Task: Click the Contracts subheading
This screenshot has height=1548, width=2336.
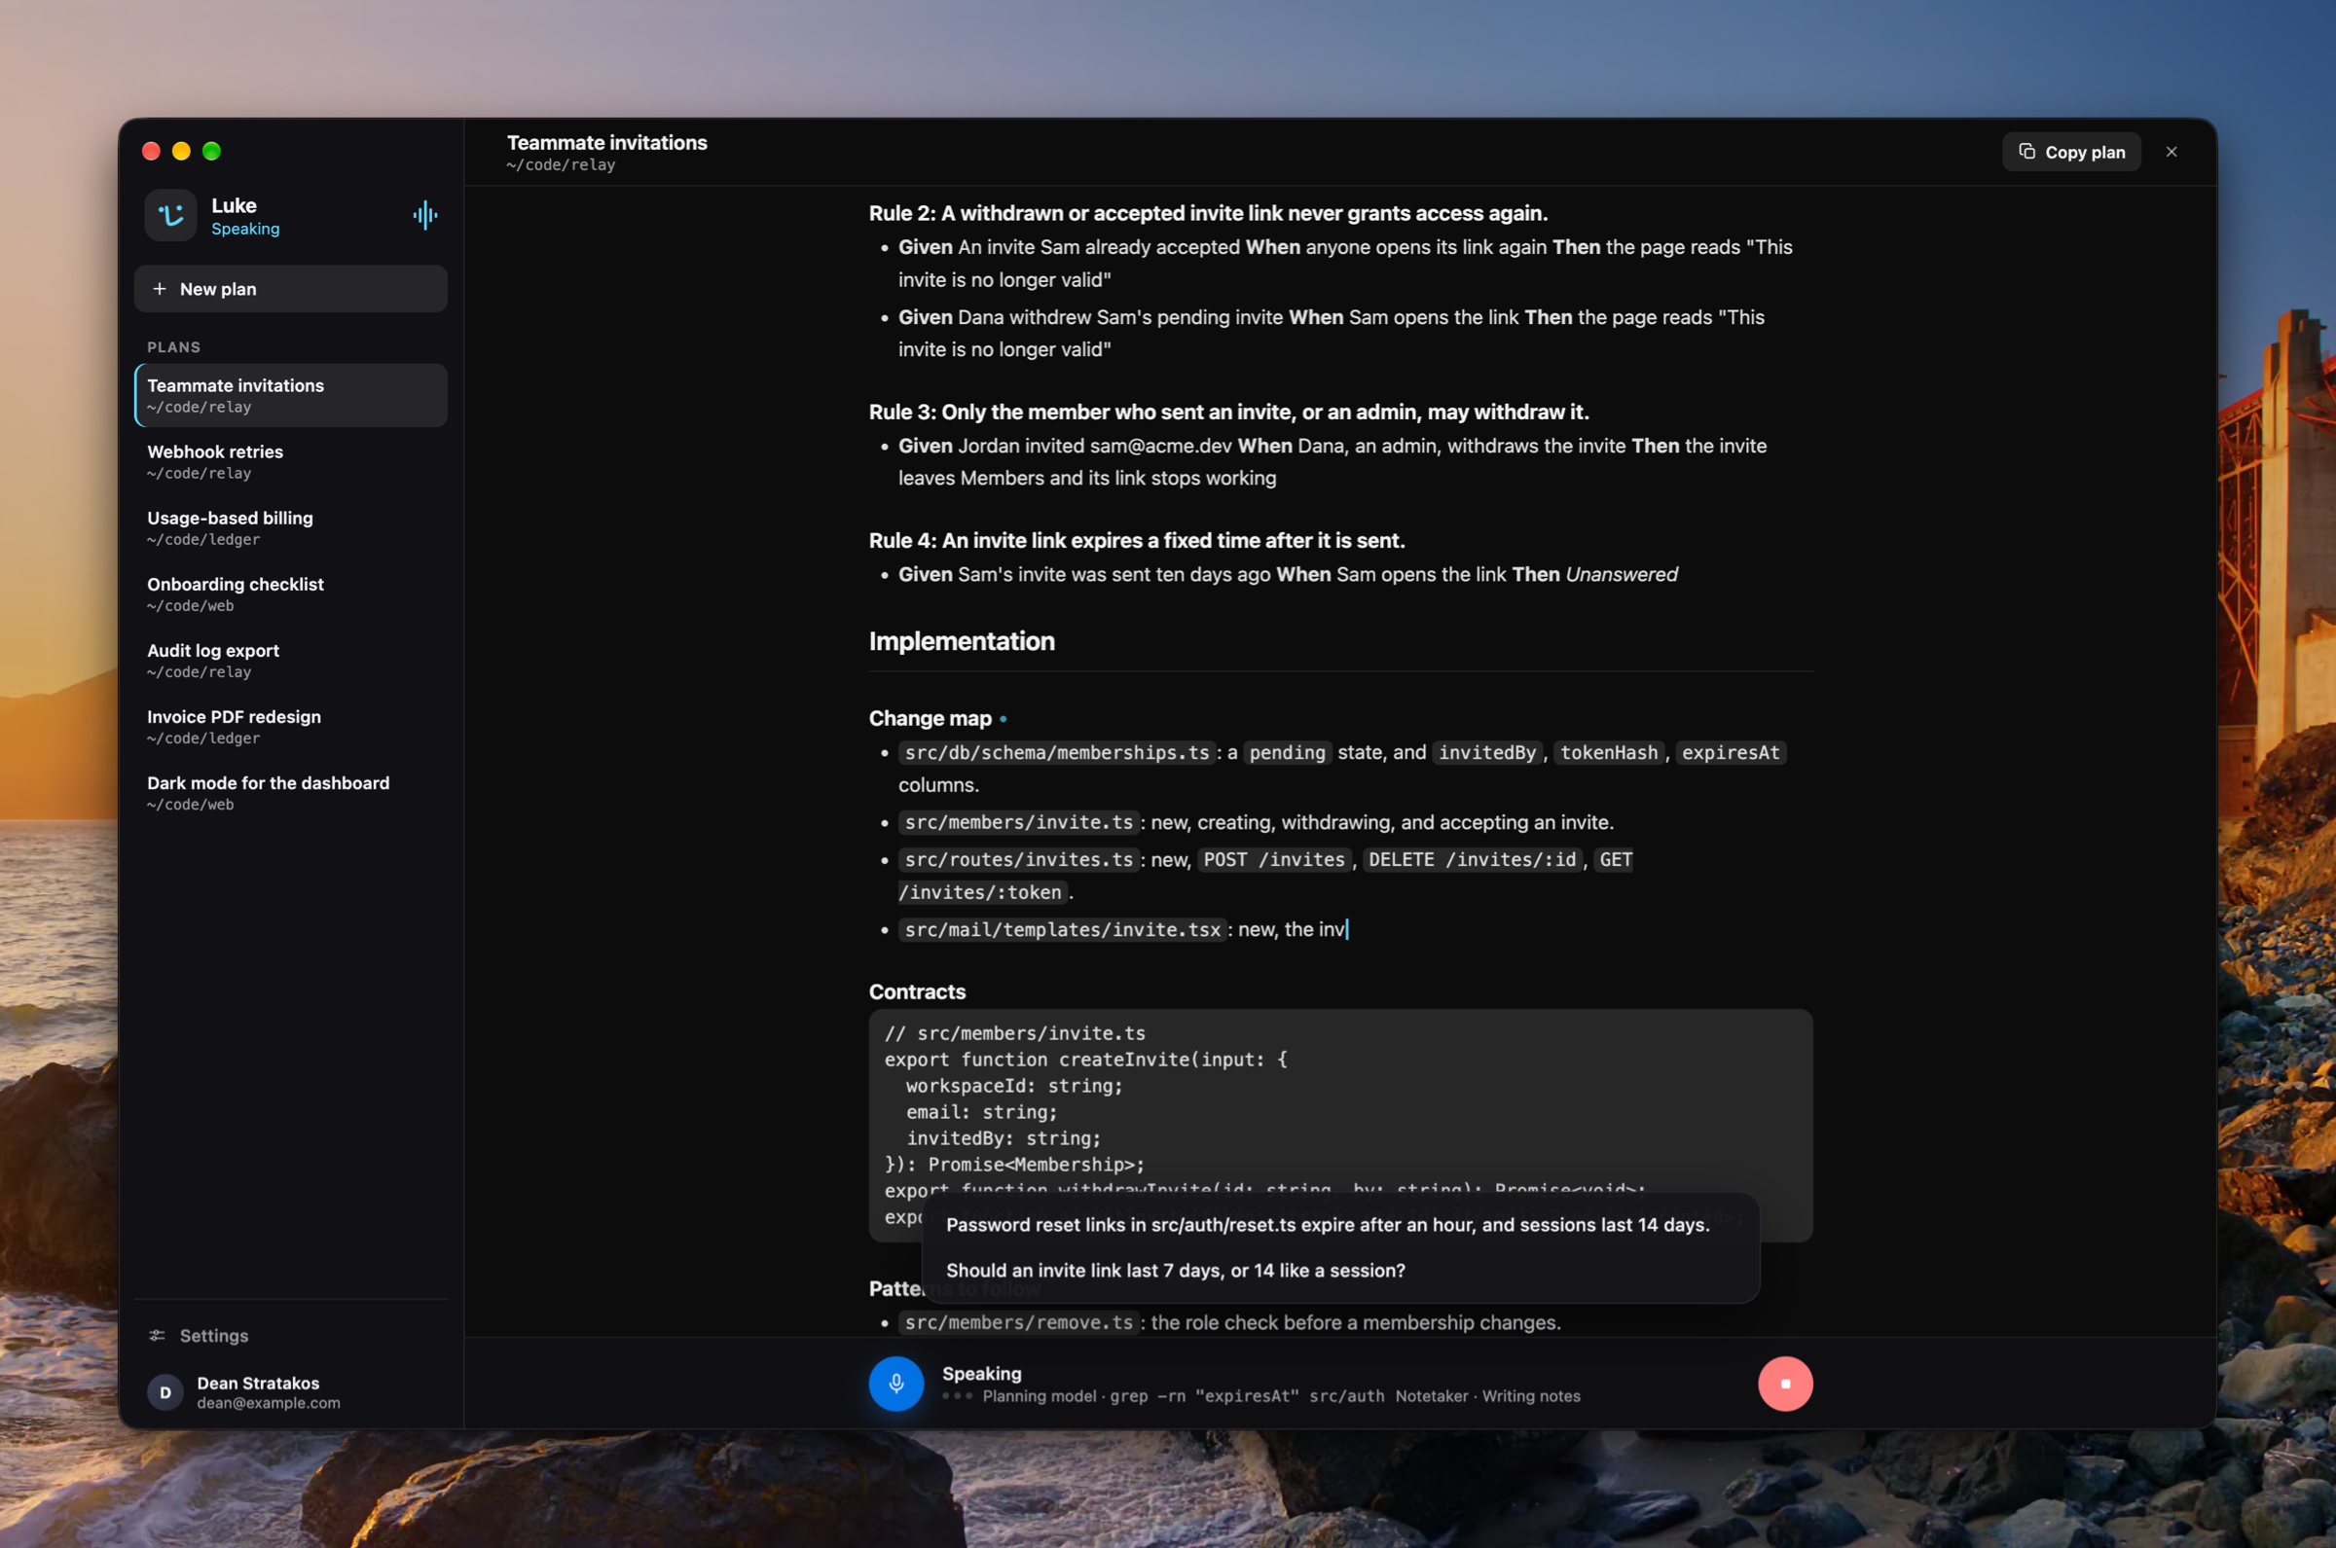Action: point(917,991)
